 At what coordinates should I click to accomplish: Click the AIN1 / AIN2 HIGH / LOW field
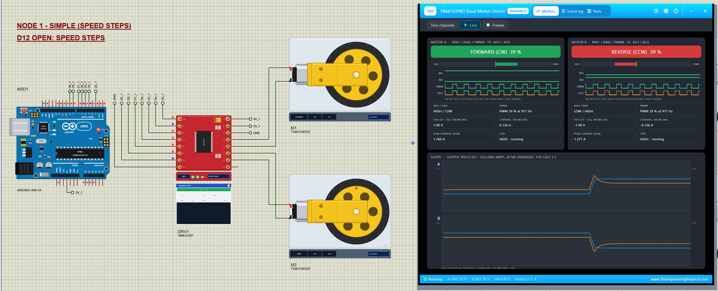pyautogui.click(x=462, y=109)
